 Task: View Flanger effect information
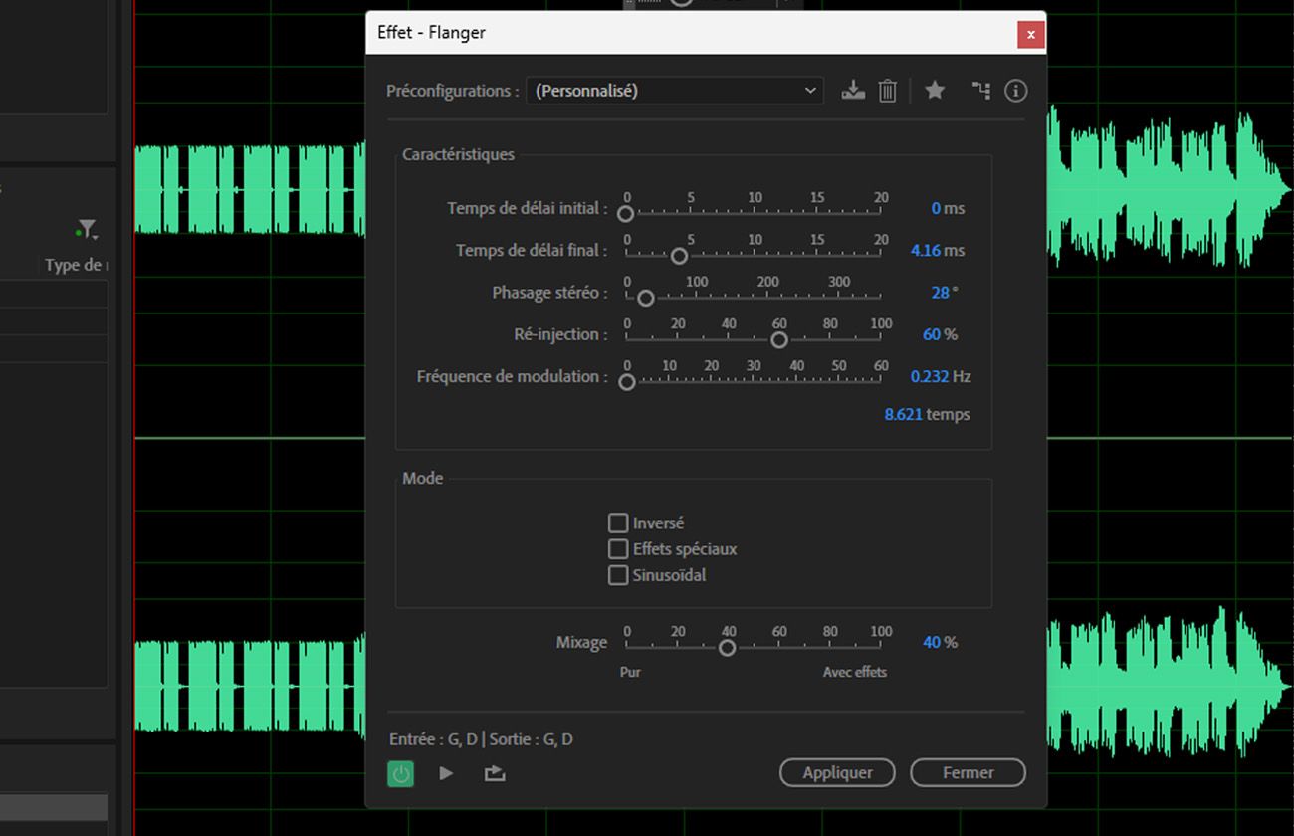point(1016,90)
